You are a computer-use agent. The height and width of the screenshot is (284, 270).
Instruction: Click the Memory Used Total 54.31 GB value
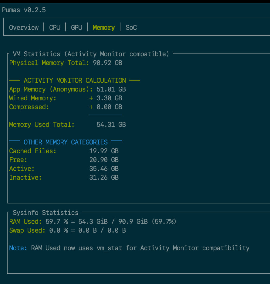pos(111,125)
